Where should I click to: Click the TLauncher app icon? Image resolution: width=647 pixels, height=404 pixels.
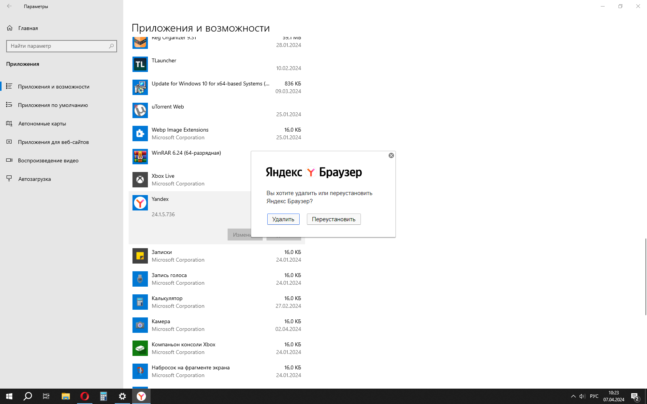(x=140, y=64)
